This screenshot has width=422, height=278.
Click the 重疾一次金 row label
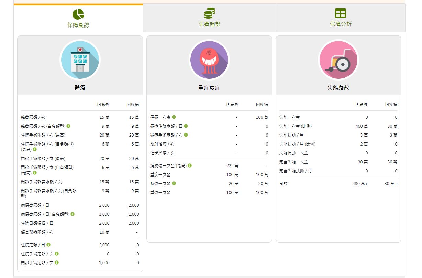[x=160, y=175]
